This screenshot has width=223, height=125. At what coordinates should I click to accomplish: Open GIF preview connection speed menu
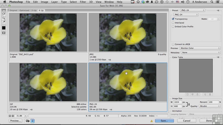[x=31, y=110]
